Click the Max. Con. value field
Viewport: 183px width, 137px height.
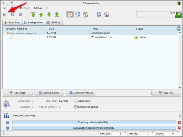tap(117, 133)
